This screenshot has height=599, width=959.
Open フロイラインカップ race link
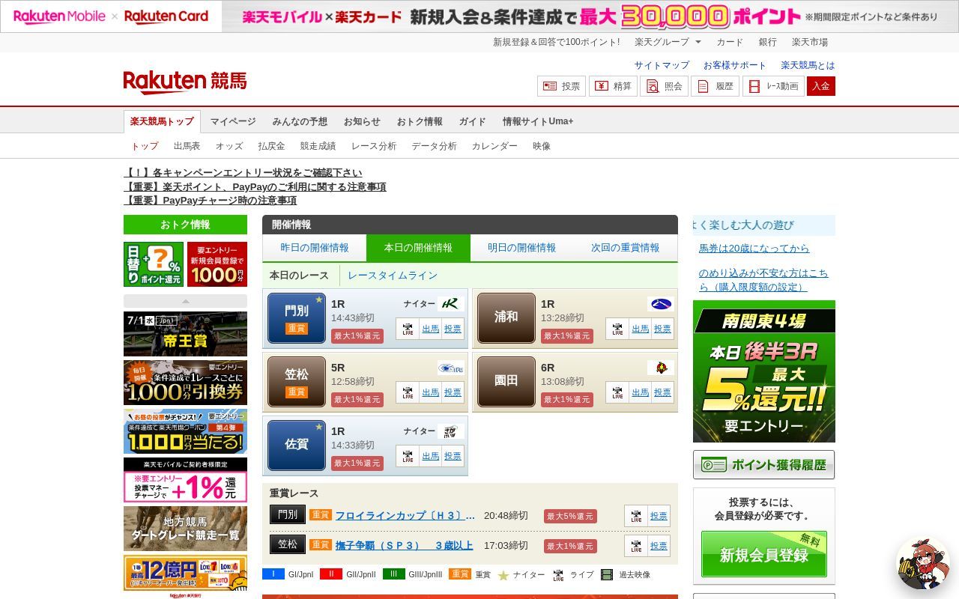click(405, 516)
